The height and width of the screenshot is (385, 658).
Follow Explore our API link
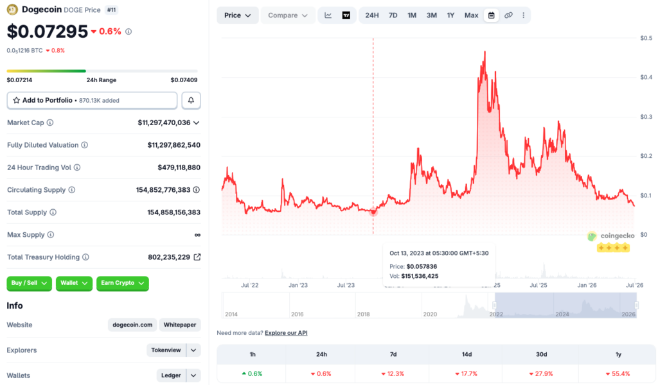[x=286, y=333]
